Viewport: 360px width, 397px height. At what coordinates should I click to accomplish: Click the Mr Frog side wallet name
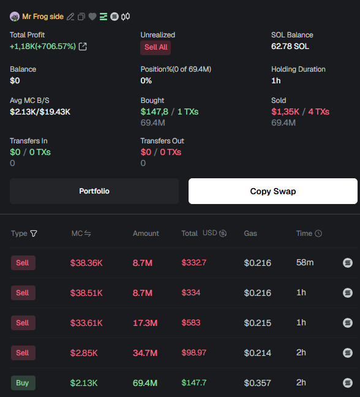pos(43,17)
